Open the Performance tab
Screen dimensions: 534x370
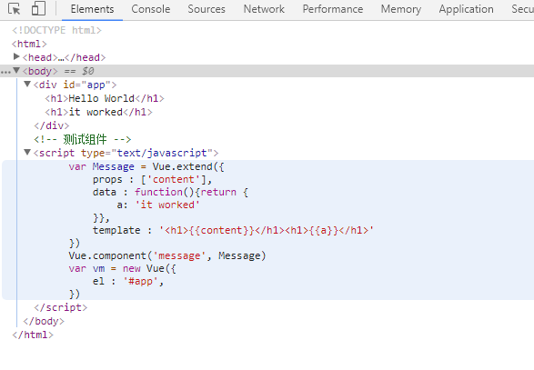(333, 9)
